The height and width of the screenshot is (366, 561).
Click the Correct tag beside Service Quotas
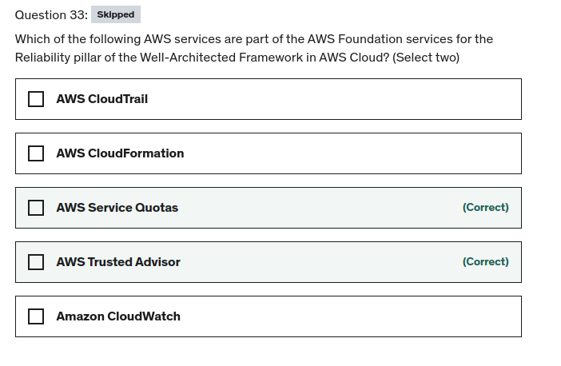[x=485, y=208]
